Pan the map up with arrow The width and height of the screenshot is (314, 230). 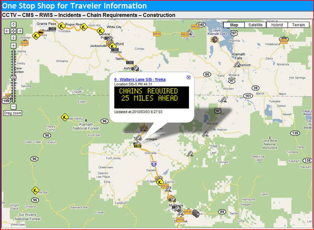point(13,25)
